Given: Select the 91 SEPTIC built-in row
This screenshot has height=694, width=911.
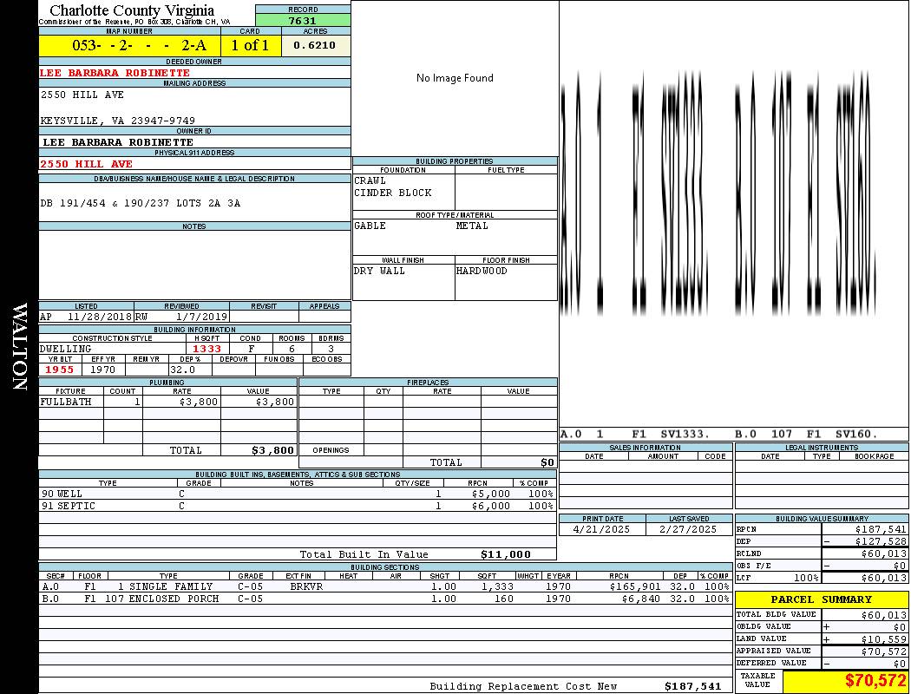Looking at the screenshot, I should tap(298, 506).
